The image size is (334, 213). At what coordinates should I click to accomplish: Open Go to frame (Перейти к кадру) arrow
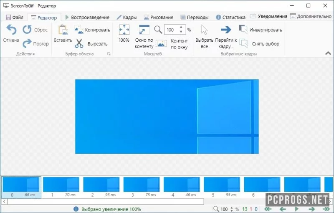tap(226, 30)
